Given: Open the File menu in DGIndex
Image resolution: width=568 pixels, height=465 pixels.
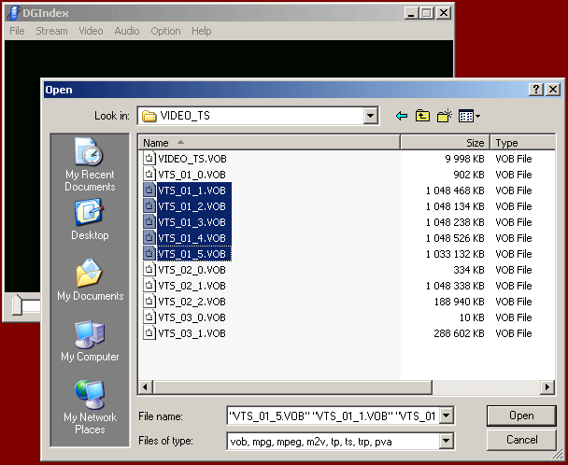Looking at the screenshot, I should [17, 31].
